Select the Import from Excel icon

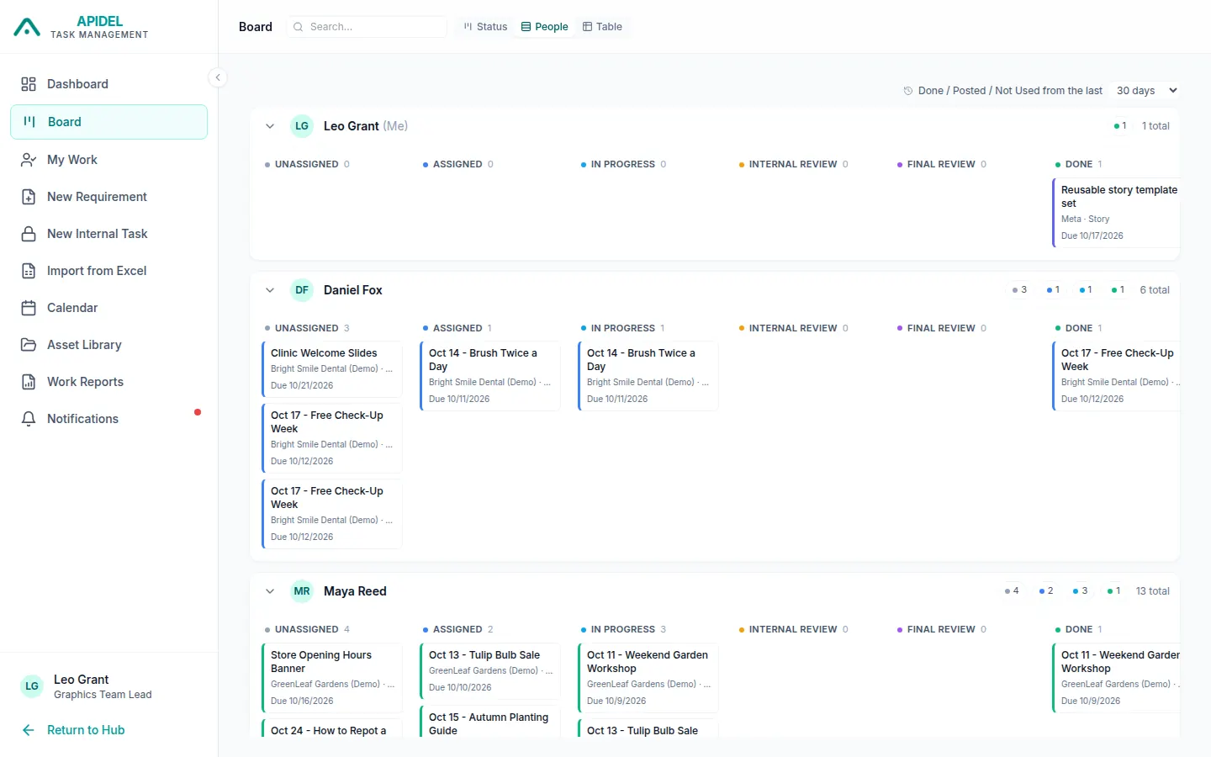coord(29,271)
